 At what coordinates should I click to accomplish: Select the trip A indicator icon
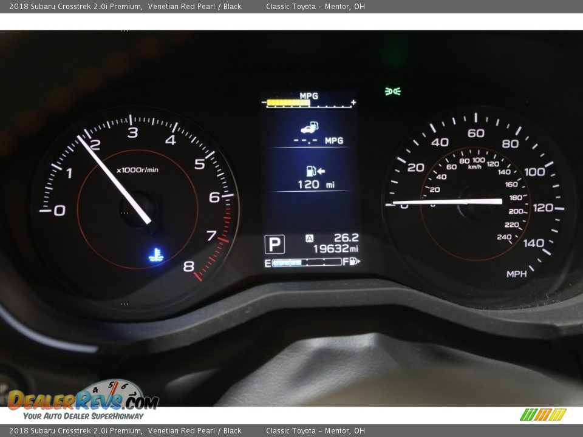click(309, 238)
